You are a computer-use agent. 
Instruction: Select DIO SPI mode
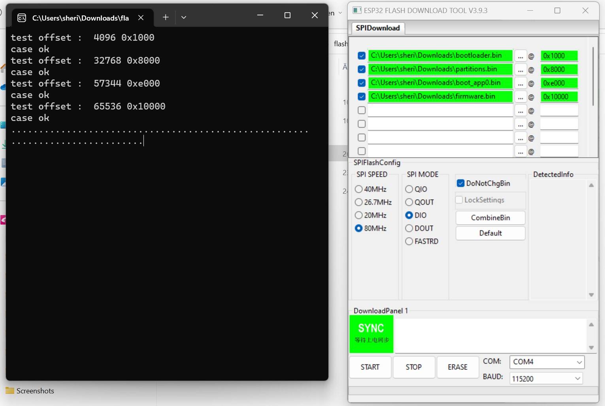tap(416, 215)
